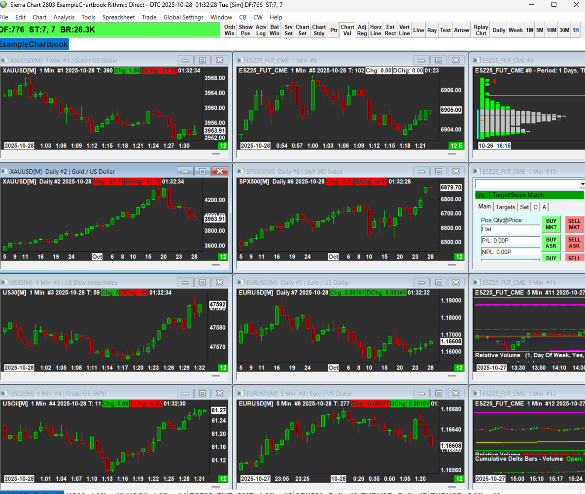
Task: Switch to Targets tab in trade window
Action: pos(505,207)
